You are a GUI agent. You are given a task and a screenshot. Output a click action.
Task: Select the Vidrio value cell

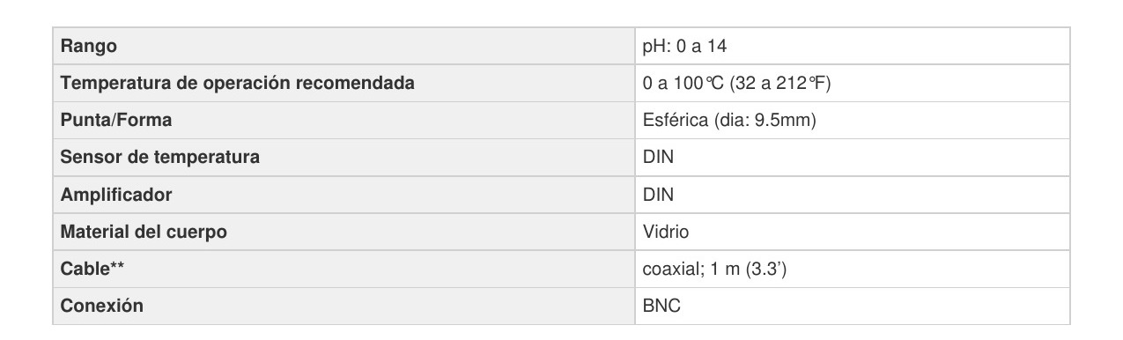(666, 233)
